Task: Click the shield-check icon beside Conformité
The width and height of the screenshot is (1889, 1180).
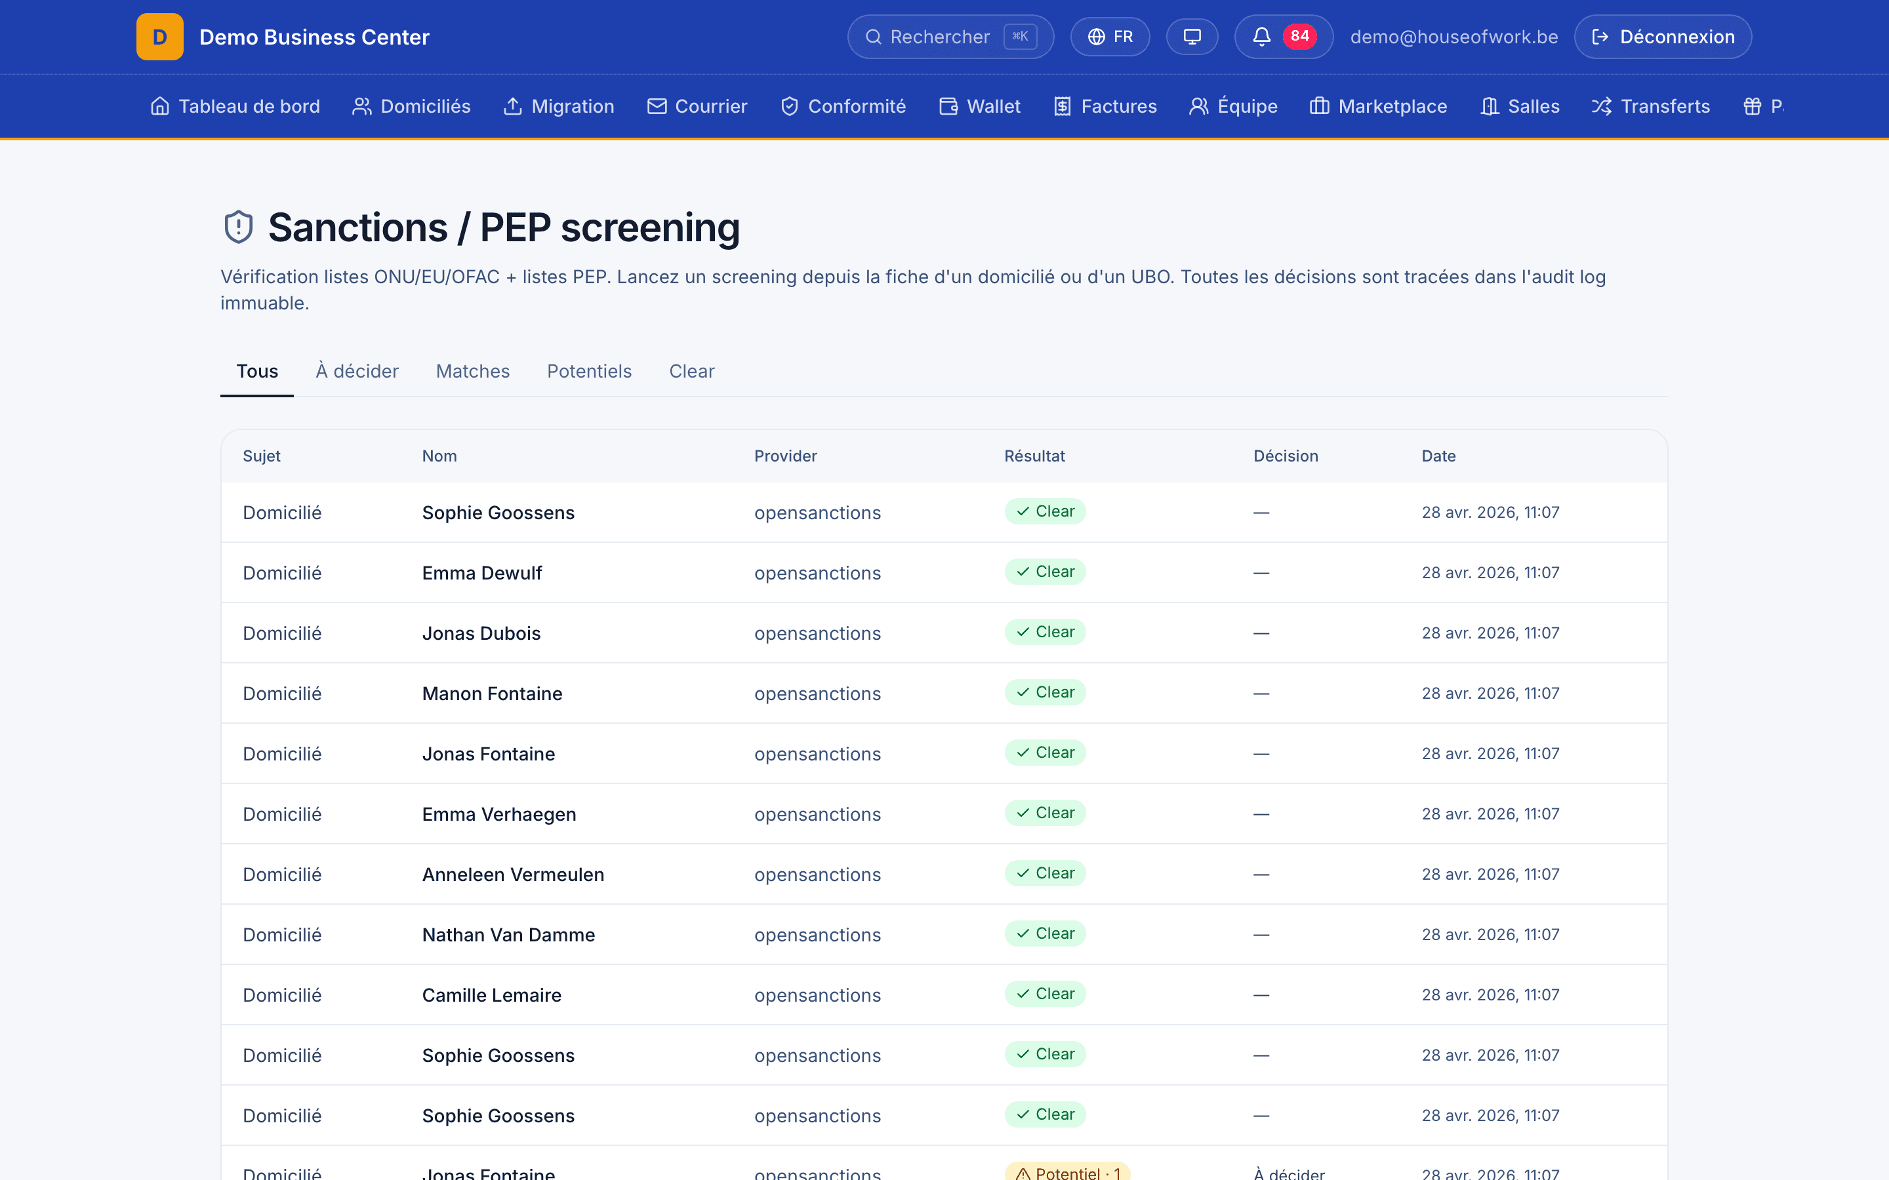Action: click(790, 106)
